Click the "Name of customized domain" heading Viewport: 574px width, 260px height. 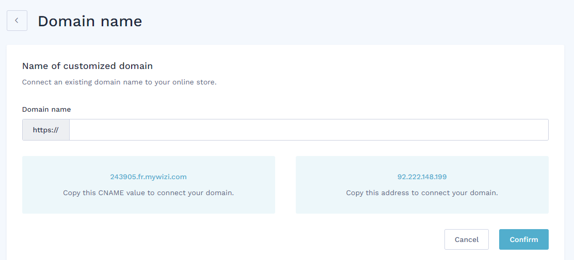(87, 66)
